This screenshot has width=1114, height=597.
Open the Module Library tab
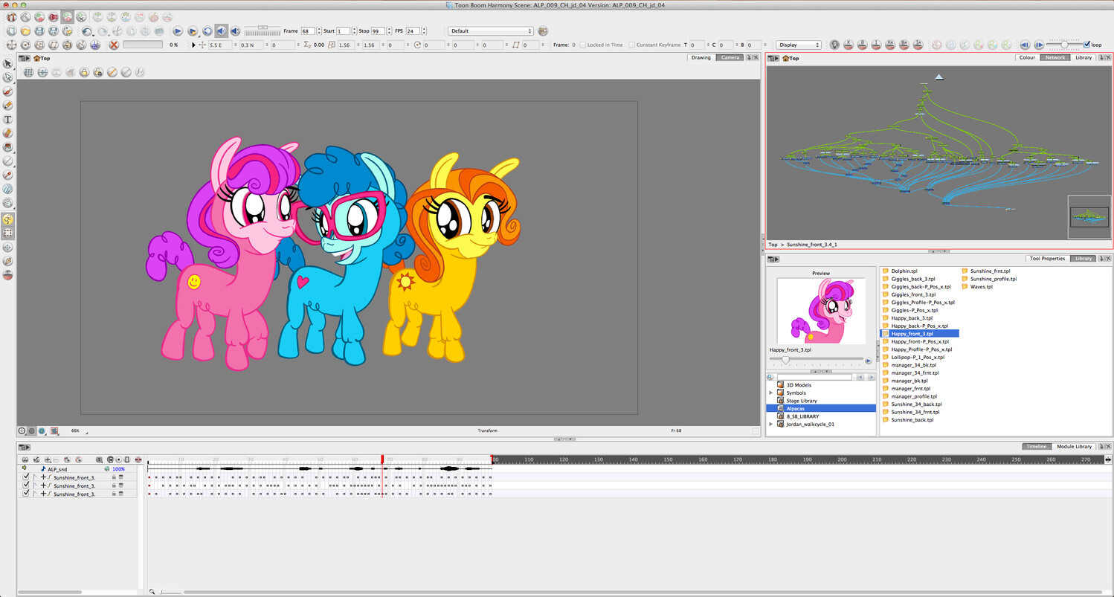click(x=1074, y=446)
